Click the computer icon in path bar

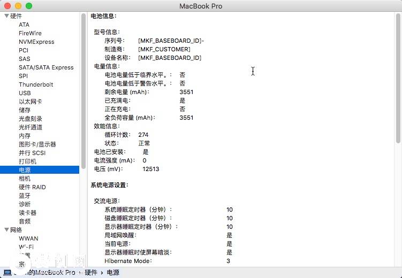(x=6, y=273)
